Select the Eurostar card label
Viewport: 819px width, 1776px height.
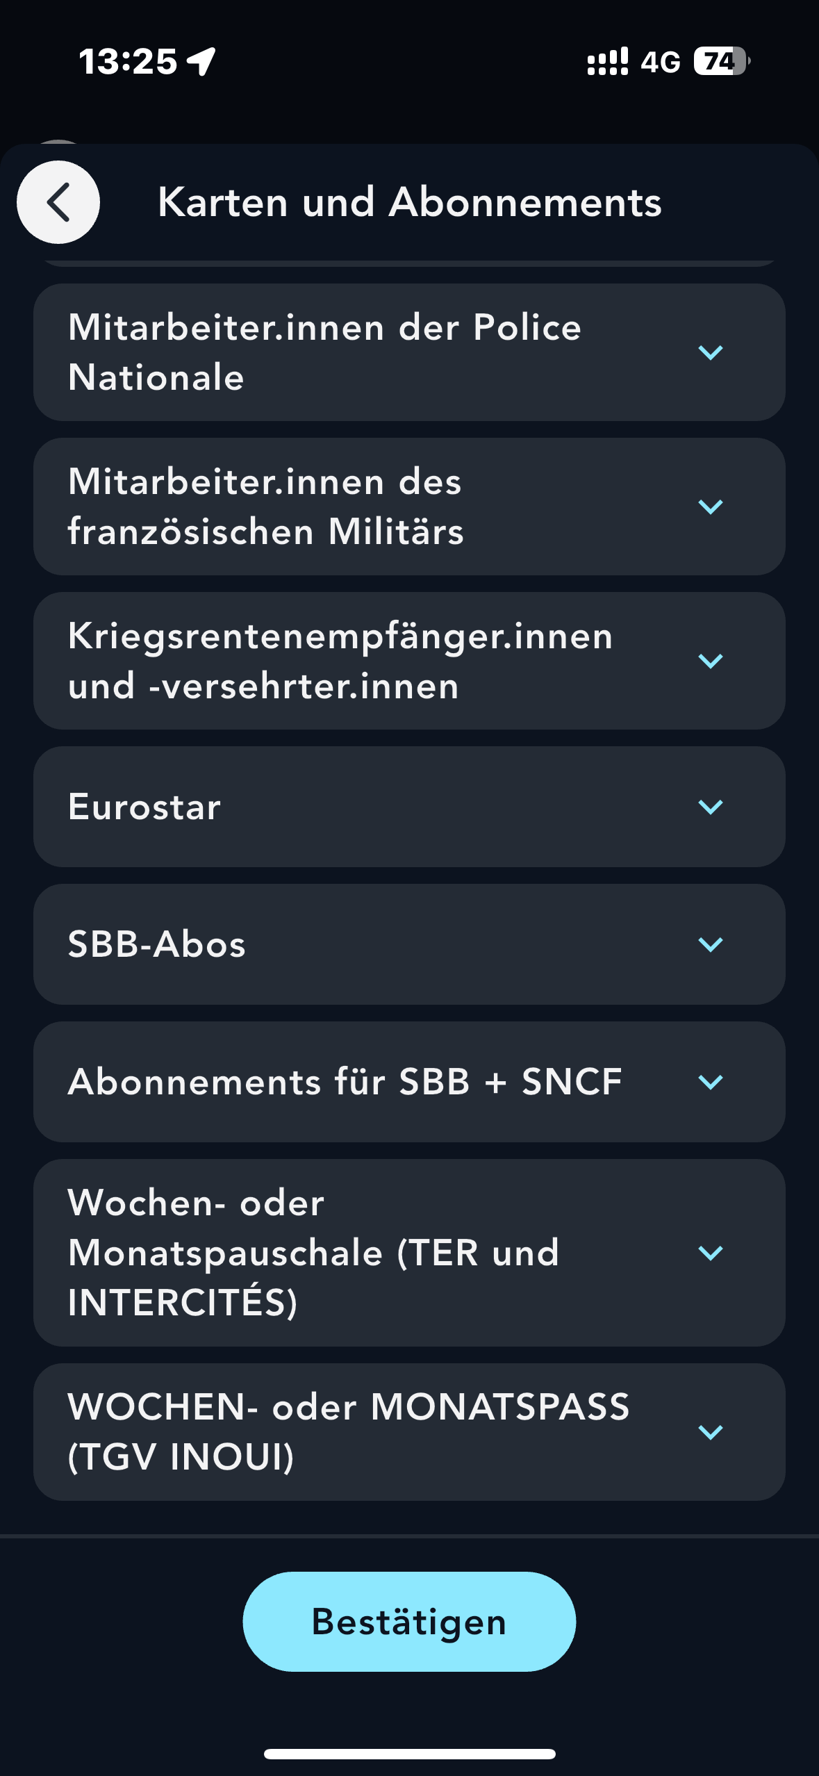144,807
